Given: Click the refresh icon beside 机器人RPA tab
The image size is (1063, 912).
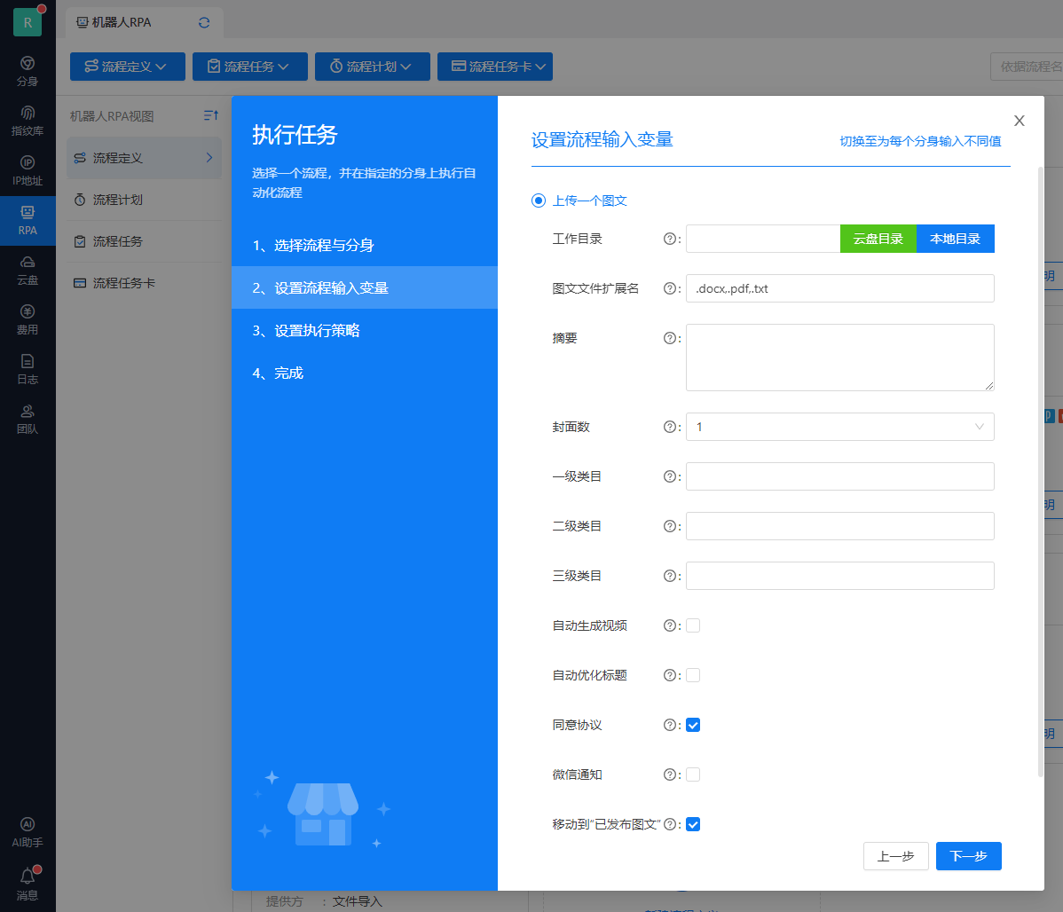Looking at the screenshot, I should (205, 22).
